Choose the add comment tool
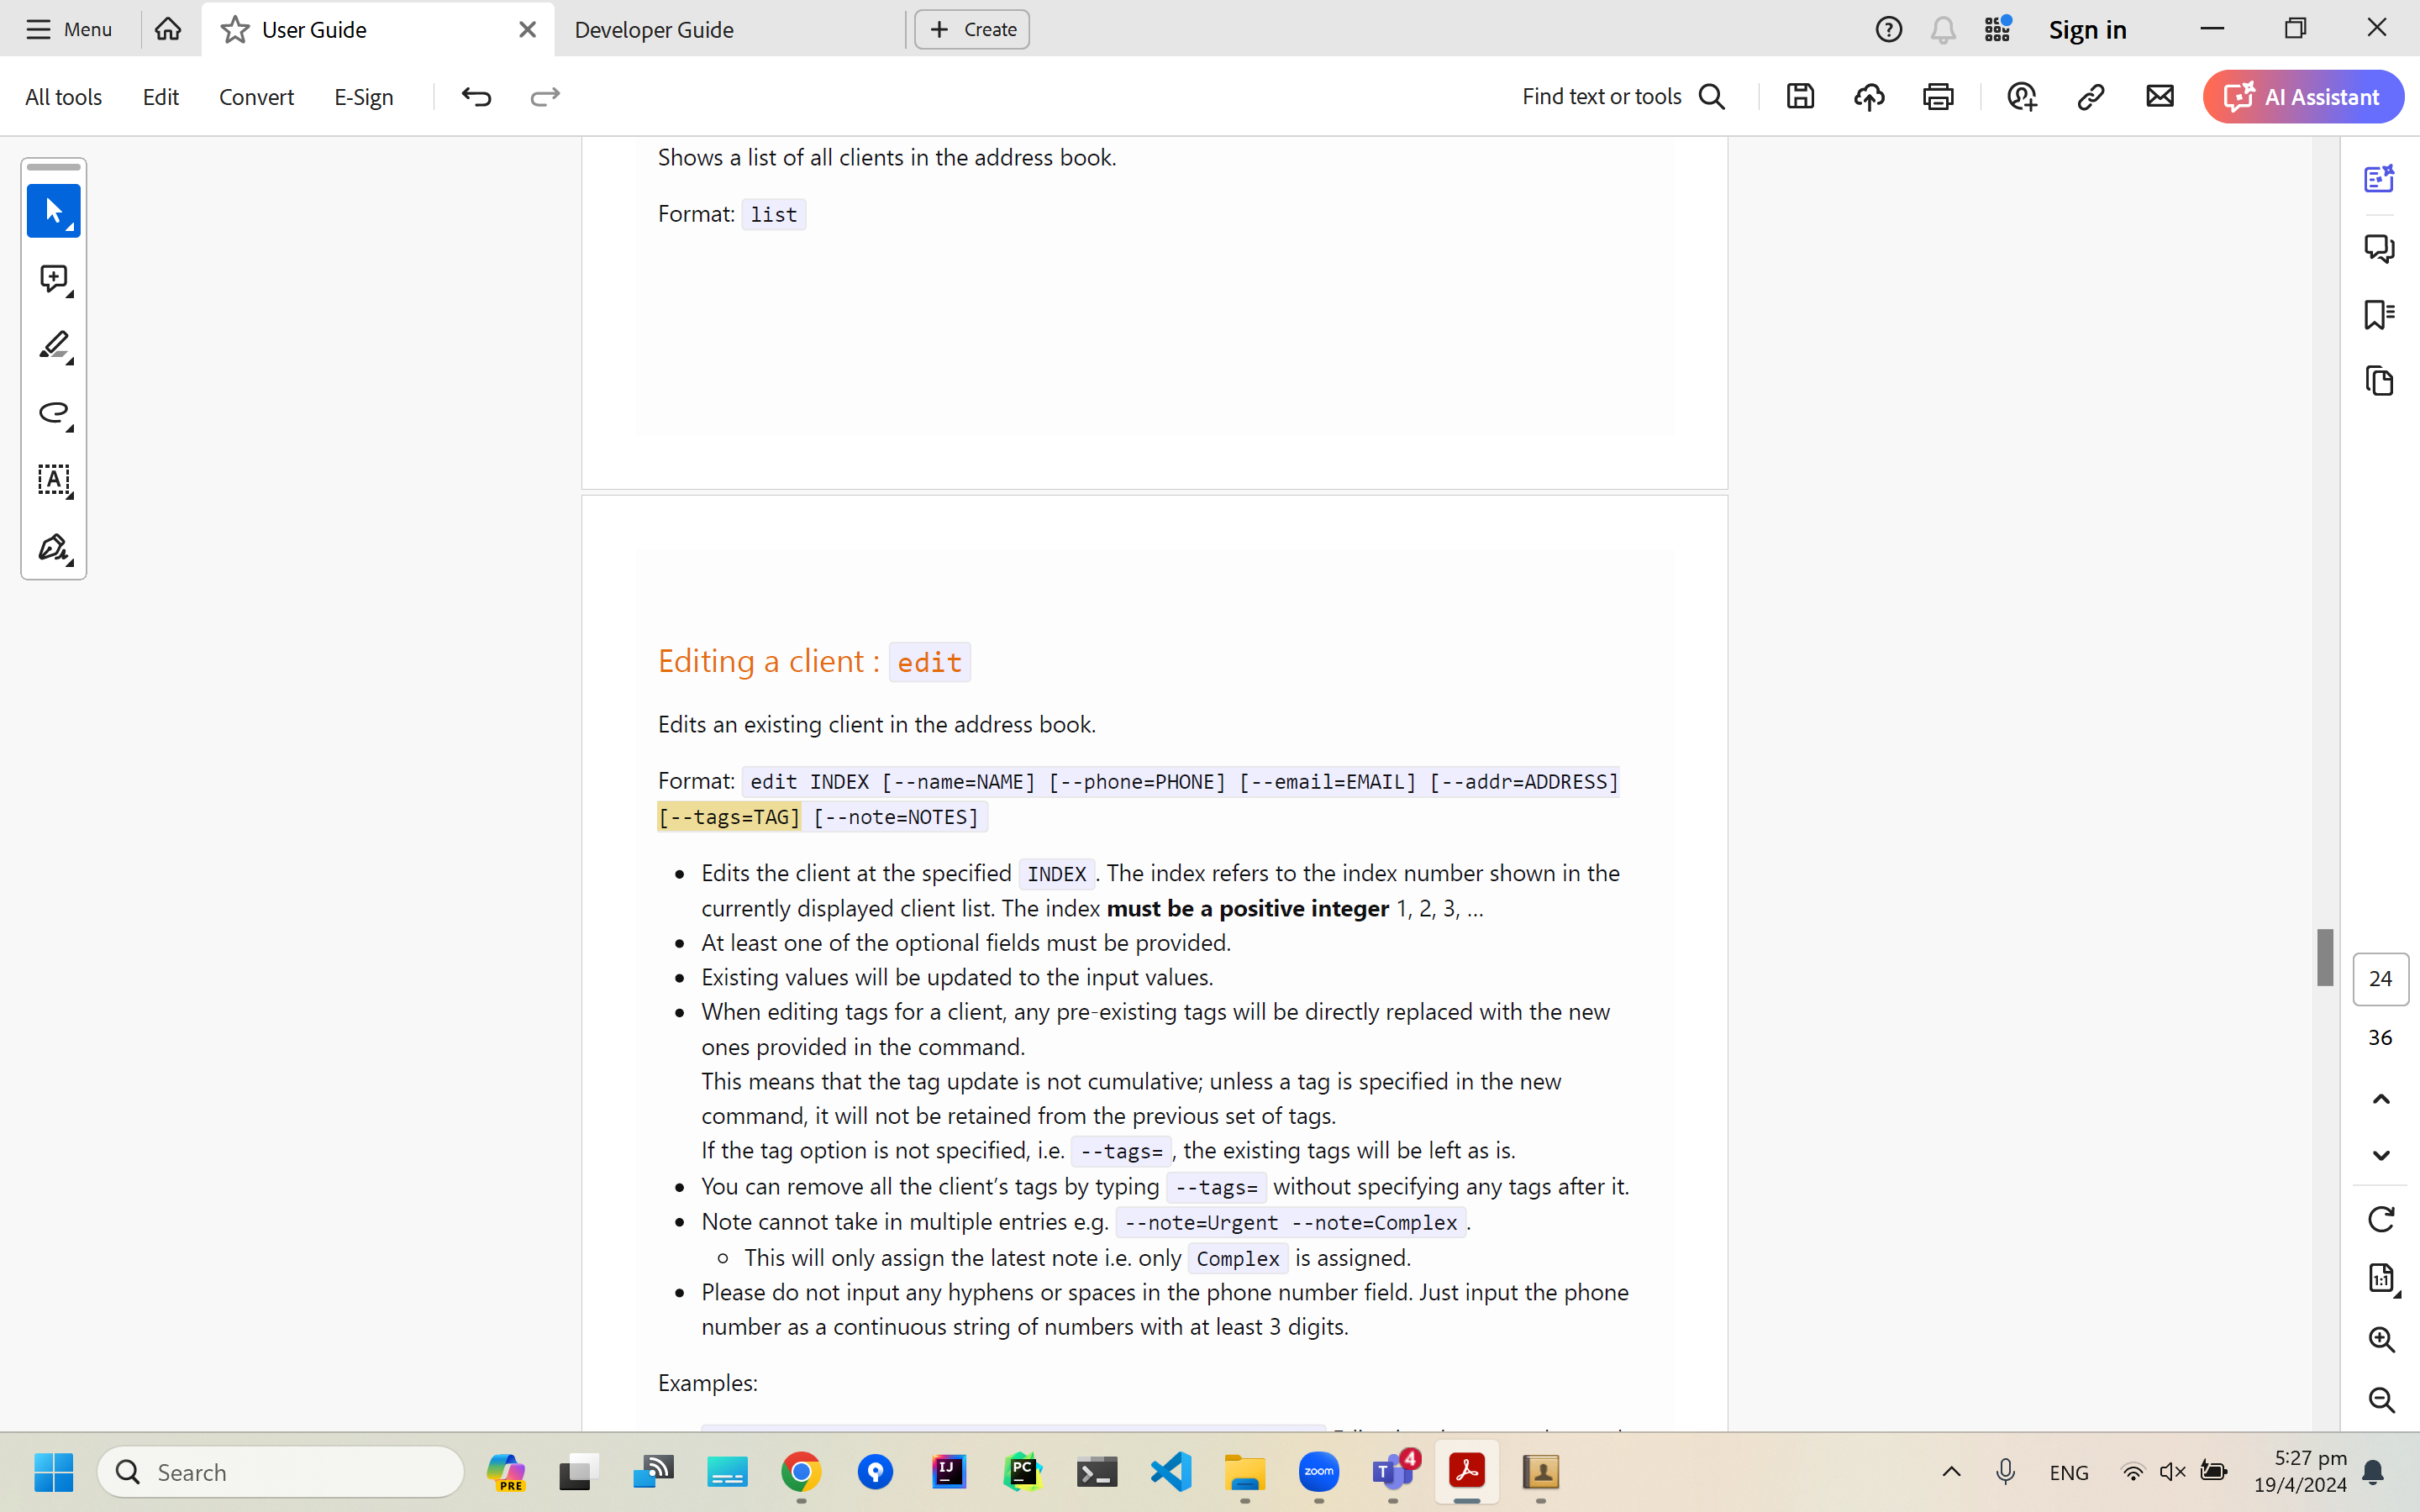Viewport: 2420px width, 1512px height. (53, 279)
